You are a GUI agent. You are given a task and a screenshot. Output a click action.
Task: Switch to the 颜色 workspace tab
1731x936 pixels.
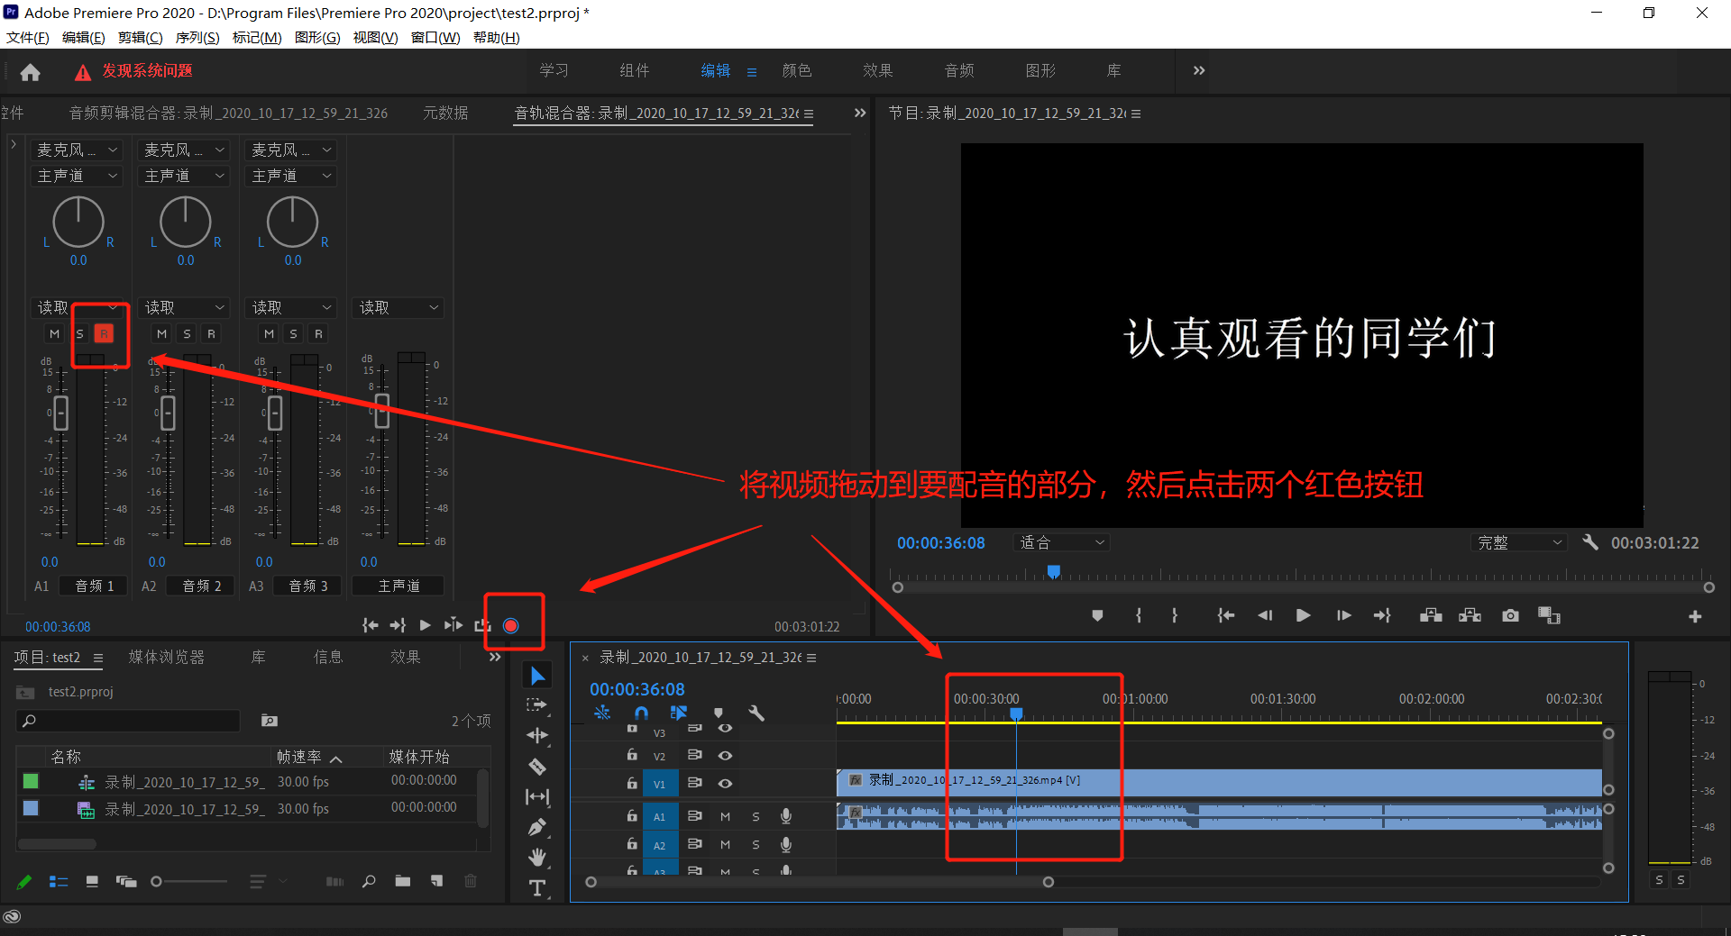[x=796, y=70]
